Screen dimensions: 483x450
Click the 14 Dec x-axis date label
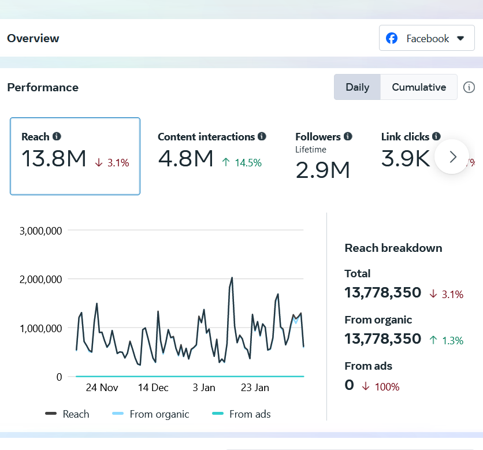(x=153, y=388)
